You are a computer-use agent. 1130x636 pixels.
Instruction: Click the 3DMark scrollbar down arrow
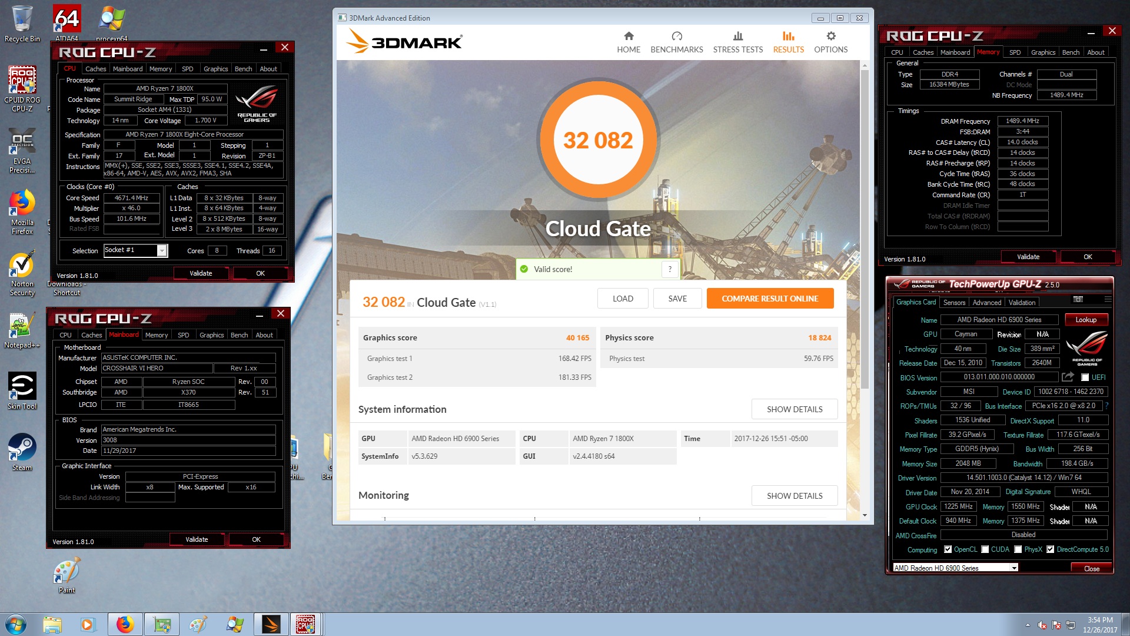point(865,515)
